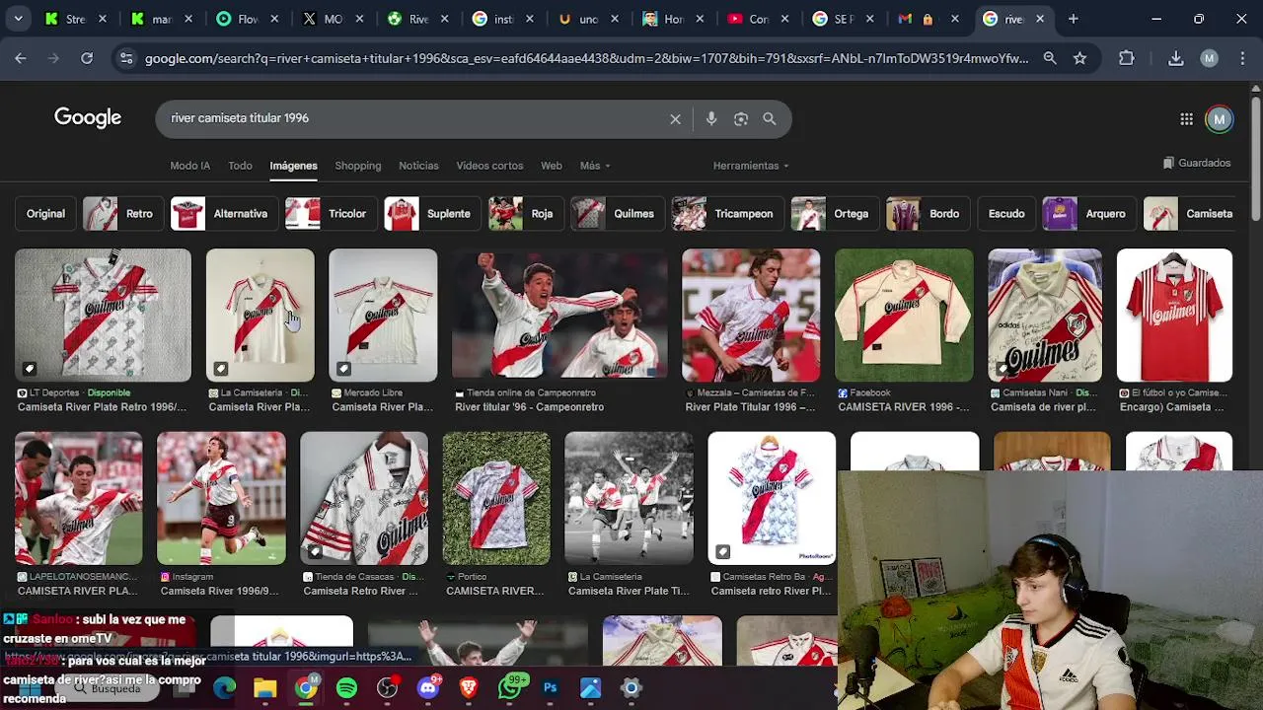Screen dimensions: 1263x710
Task: View site information icon in address bar
Action: (x=126, y=59)
